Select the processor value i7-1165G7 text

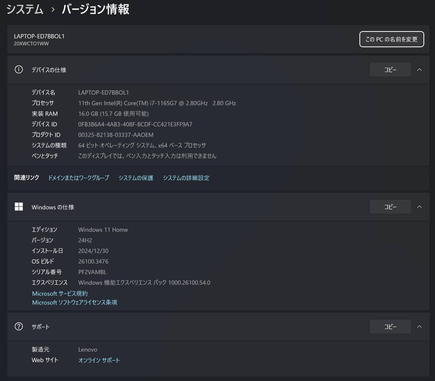pyautogui.click(x=157, y=103)
